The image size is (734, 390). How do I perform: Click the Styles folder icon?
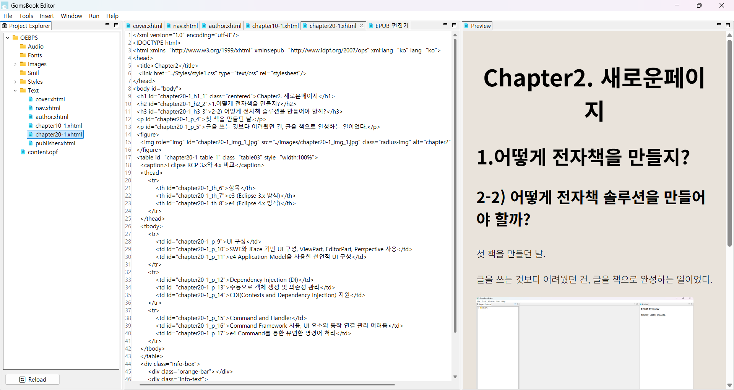(23, 81)
